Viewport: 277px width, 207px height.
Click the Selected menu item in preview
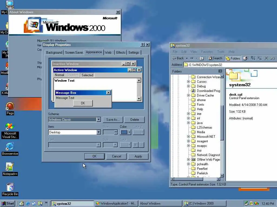point(87,75)
